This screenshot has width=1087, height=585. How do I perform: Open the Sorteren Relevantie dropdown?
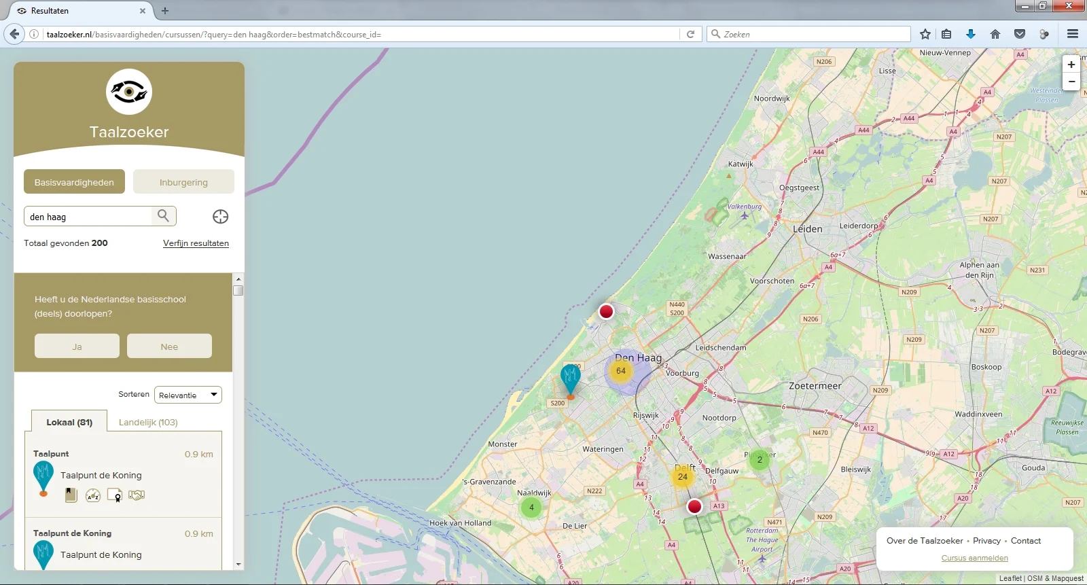188,395
